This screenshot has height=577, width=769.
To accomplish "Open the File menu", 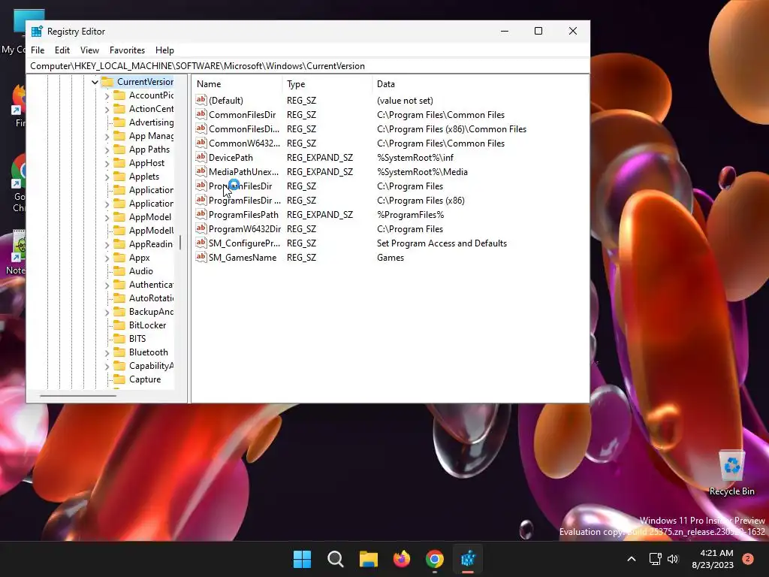I will (38, 50).
